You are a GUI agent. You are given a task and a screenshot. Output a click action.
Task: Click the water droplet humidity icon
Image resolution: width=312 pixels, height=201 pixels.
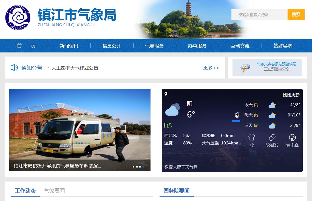click(x=237, y=115)
